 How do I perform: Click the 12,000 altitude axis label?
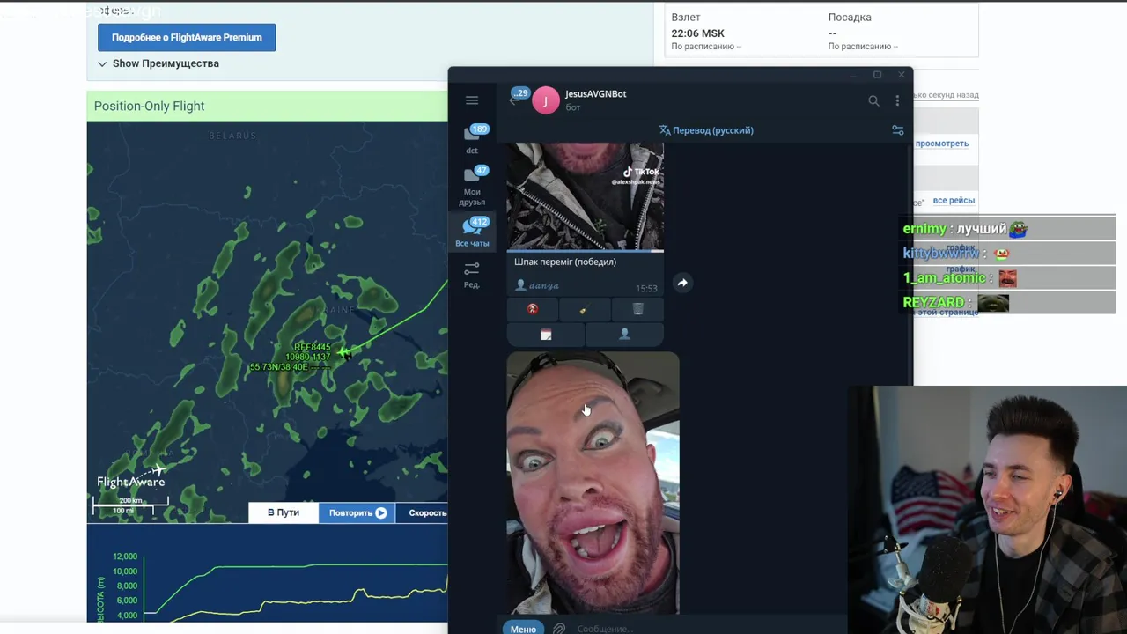pos(125,557)
